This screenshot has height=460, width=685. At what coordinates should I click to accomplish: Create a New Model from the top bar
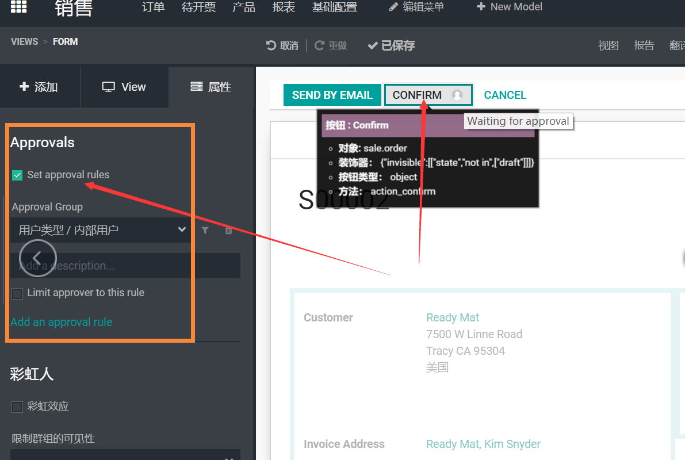[x=510, y=7]
